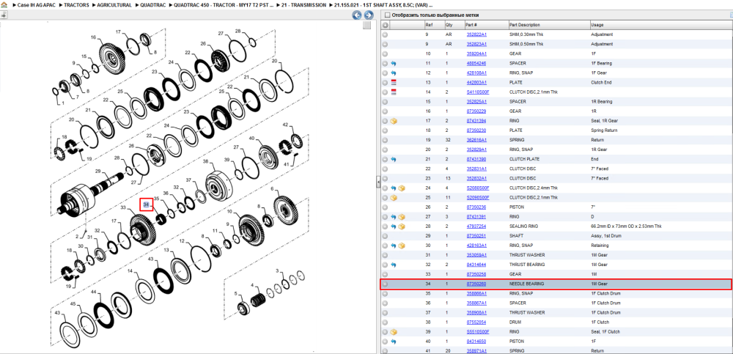This screenshot has width=733, height=354.
Task: Click the blue replacement arrow for part 84314644
Action: (x=394, y=265)
